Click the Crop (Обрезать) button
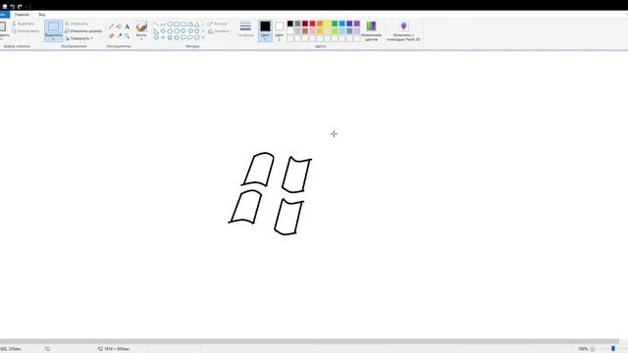This screenshot has width=628, height=353. click(x=77, y=24)
